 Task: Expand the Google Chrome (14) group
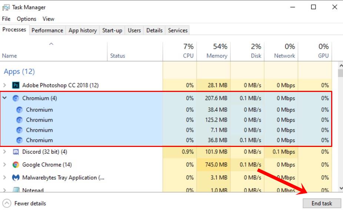point(4,165)
